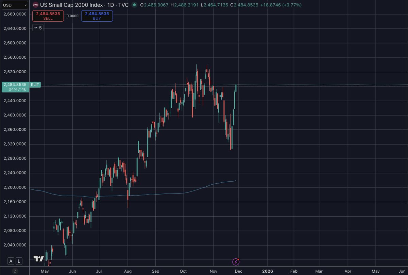The height and width of the screenshot is (275, 408).
Task: Click the RUT current price label on axis
Action: [x=21, y=85]
